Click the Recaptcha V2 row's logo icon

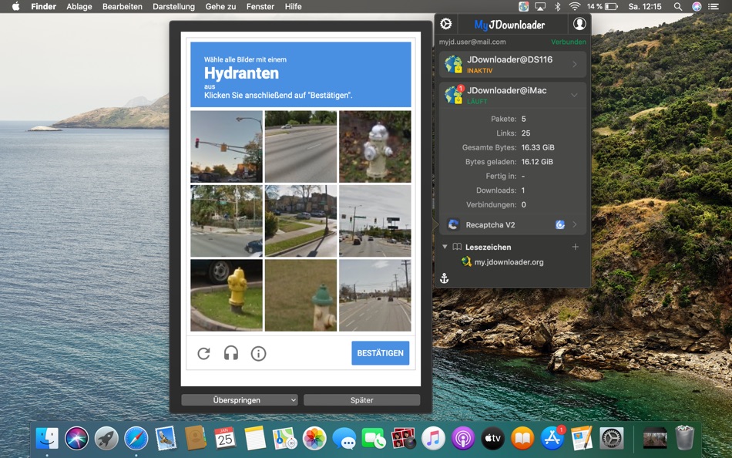click(x=453, y=225)
